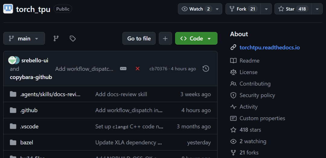Click the red failed status X icon
Viewport: 326px width, 158px height.
[x=137, y=68]
